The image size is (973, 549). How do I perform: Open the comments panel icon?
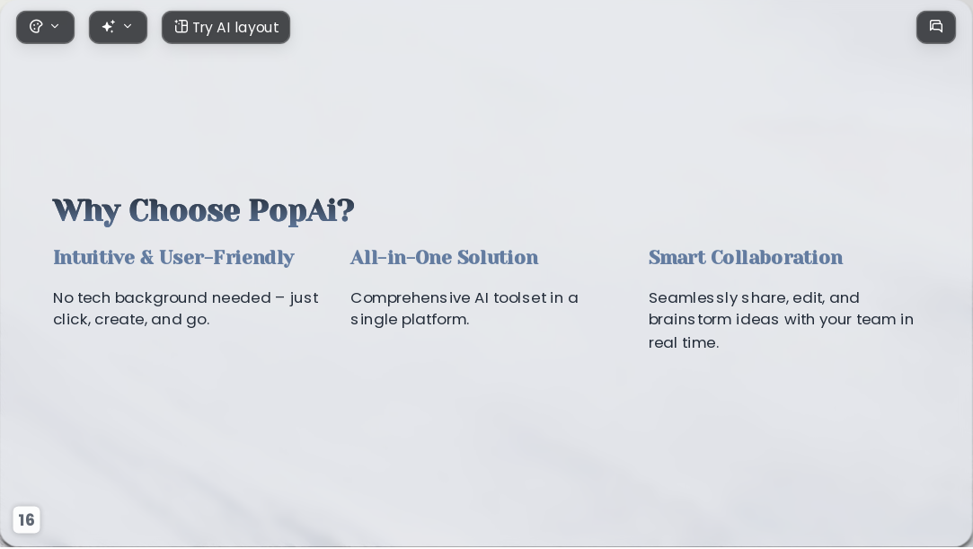click(936, 27)
